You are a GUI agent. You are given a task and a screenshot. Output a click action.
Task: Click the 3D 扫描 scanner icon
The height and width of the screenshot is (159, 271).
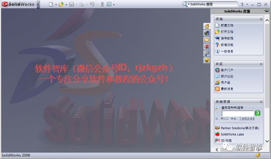[x=217, y=140]
